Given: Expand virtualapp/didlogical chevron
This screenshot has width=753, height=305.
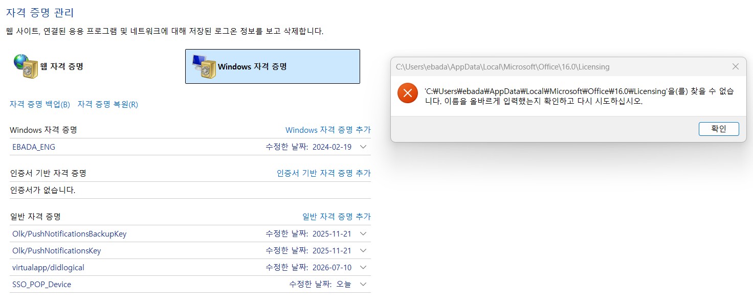Looking at the screenshot, I should 363,267.
